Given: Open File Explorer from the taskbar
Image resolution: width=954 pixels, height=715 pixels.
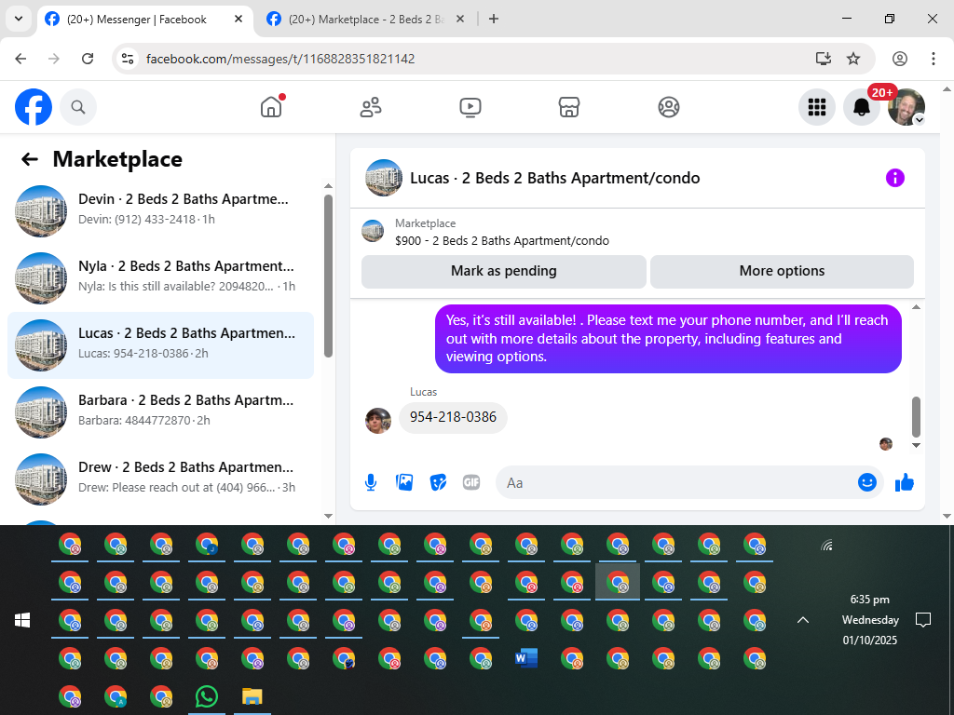Looking at the screenshot, I should [252, 696].
